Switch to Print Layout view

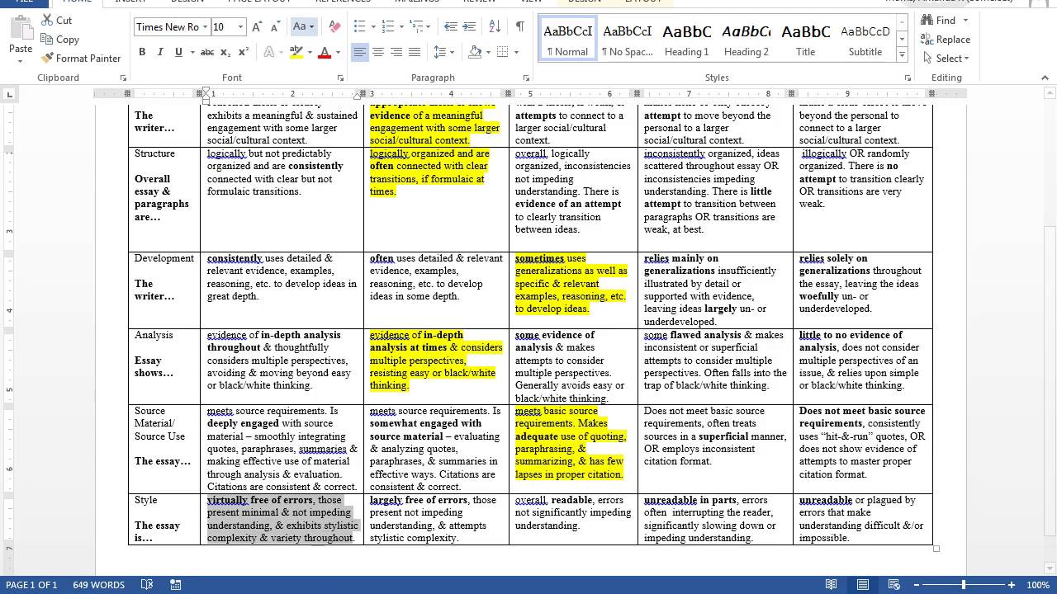pos(863,585)
